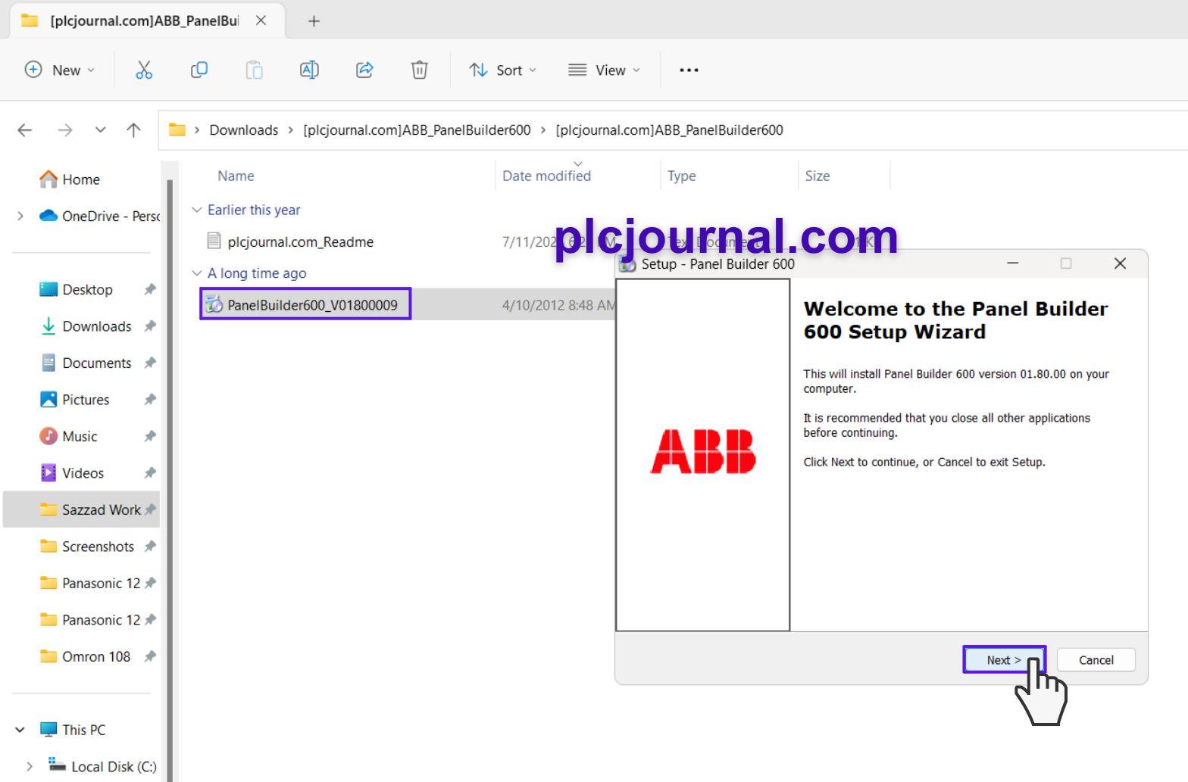Open Documents in the sidebar
This screenshot has width=1188, height=782.
click(x=97, y=363)
